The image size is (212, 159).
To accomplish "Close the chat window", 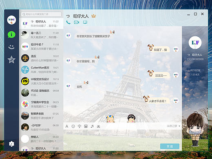I will (202, 14).
